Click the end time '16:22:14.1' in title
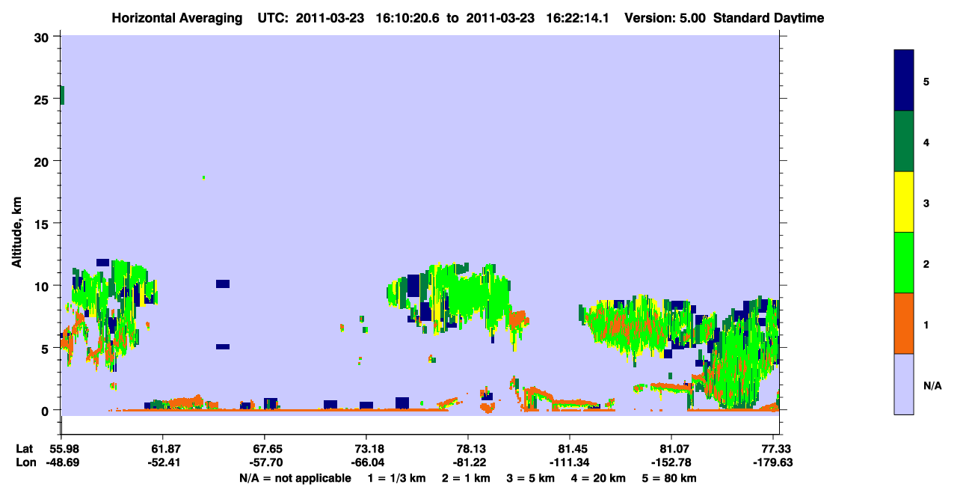Viewport: 972px width, 499px height. [579, 18]
